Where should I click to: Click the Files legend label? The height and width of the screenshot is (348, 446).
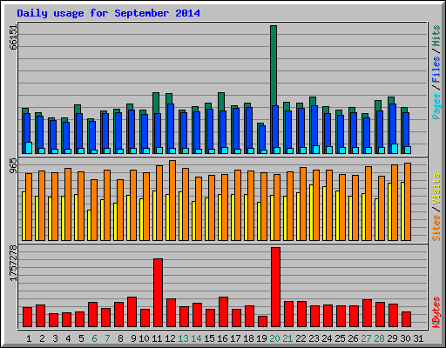[436, 70]
